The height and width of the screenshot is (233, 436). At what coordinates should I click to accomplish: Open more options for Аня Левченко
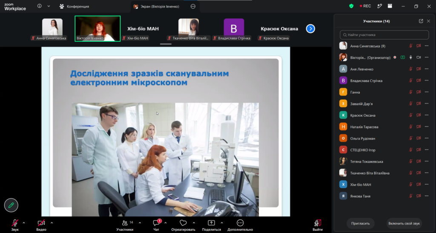pyautogui.click(x=427, y=69)
